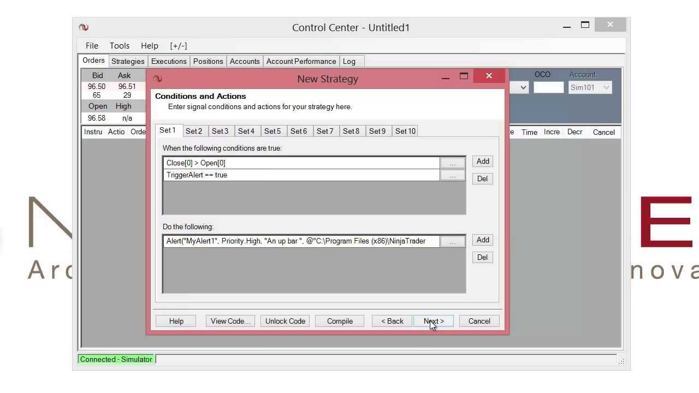Click the Help button in New Strategy

176,321
